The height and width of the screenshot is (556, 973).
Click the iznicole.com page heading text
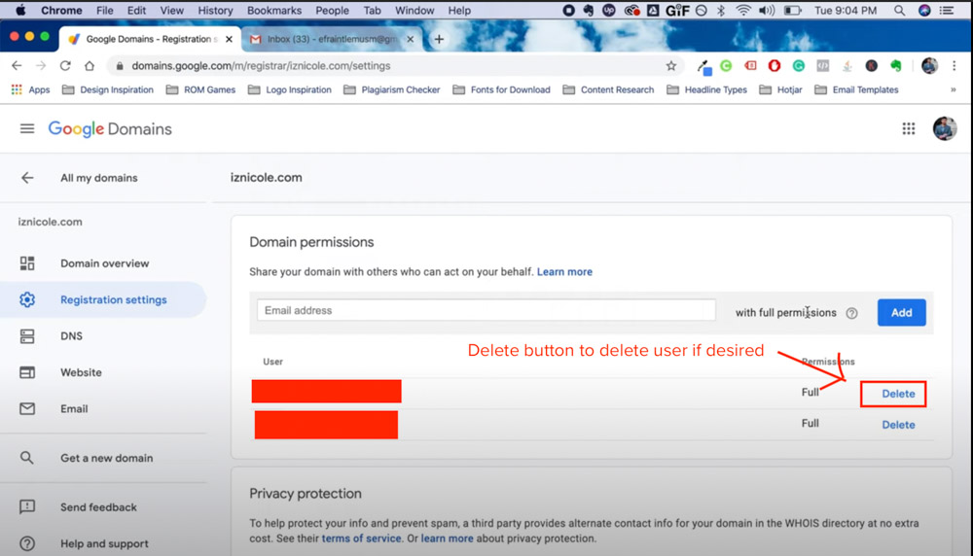pyautogui.click(x=267, y=178)
